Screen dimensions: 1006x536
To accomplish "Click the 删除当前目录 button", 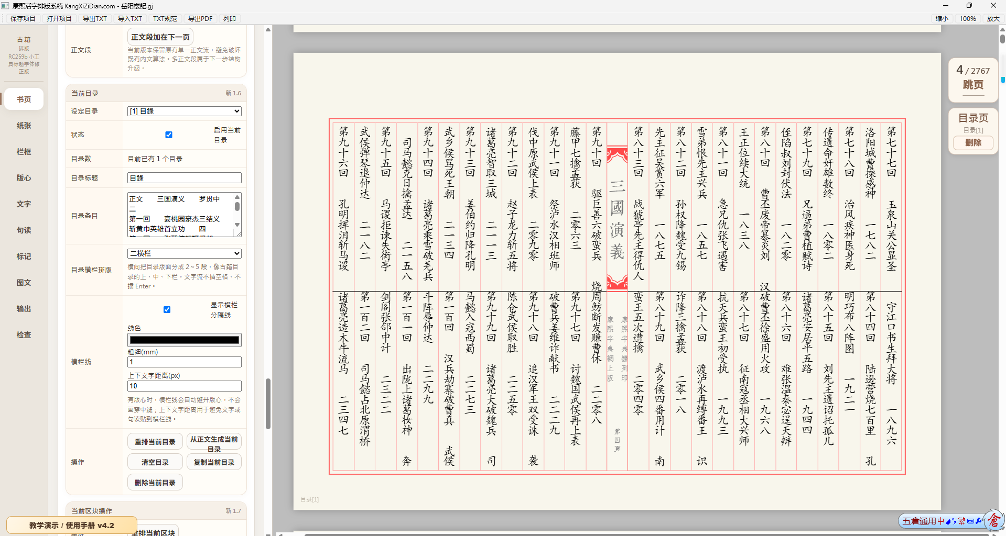I will tap(155, 483).
